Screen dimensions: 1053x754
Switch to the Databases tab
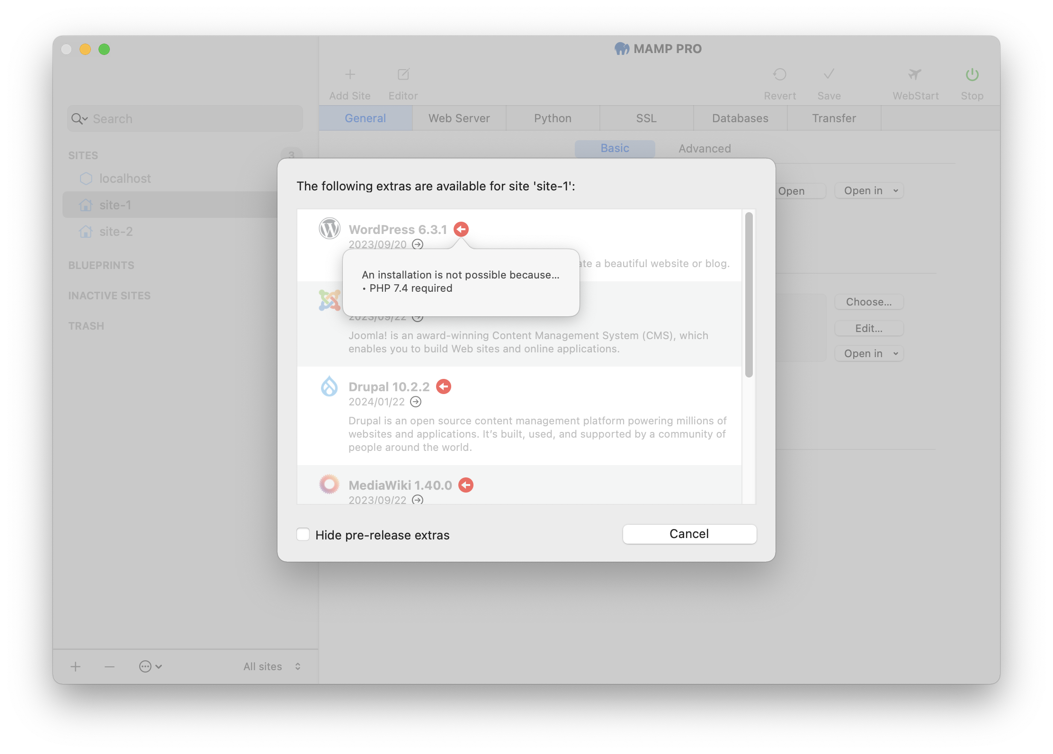[x=740, y=118]
